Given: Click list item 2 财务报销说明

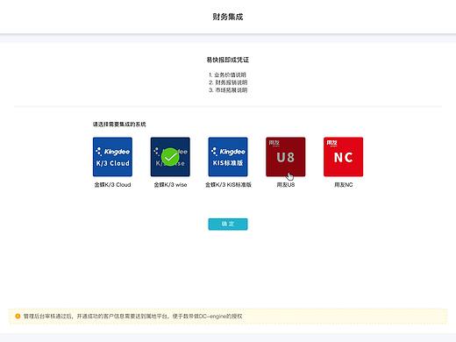Looking at the screenshot, I should pyautogui.click(x=228, y=82).
